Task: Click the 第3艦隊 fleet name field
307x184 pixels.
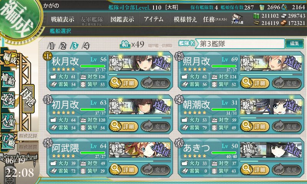Action: [x=240, y=44]
